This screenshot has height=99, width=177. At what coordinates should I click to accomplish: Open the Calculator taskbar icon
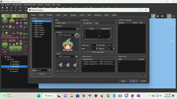[x=108, y=96]
